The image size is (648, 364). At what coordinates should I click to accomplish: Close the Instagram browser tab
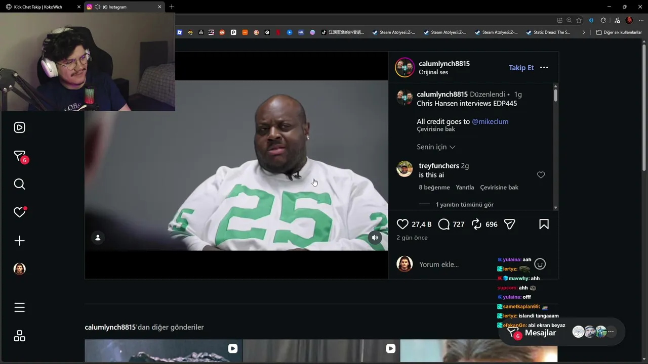click(159, 7)
